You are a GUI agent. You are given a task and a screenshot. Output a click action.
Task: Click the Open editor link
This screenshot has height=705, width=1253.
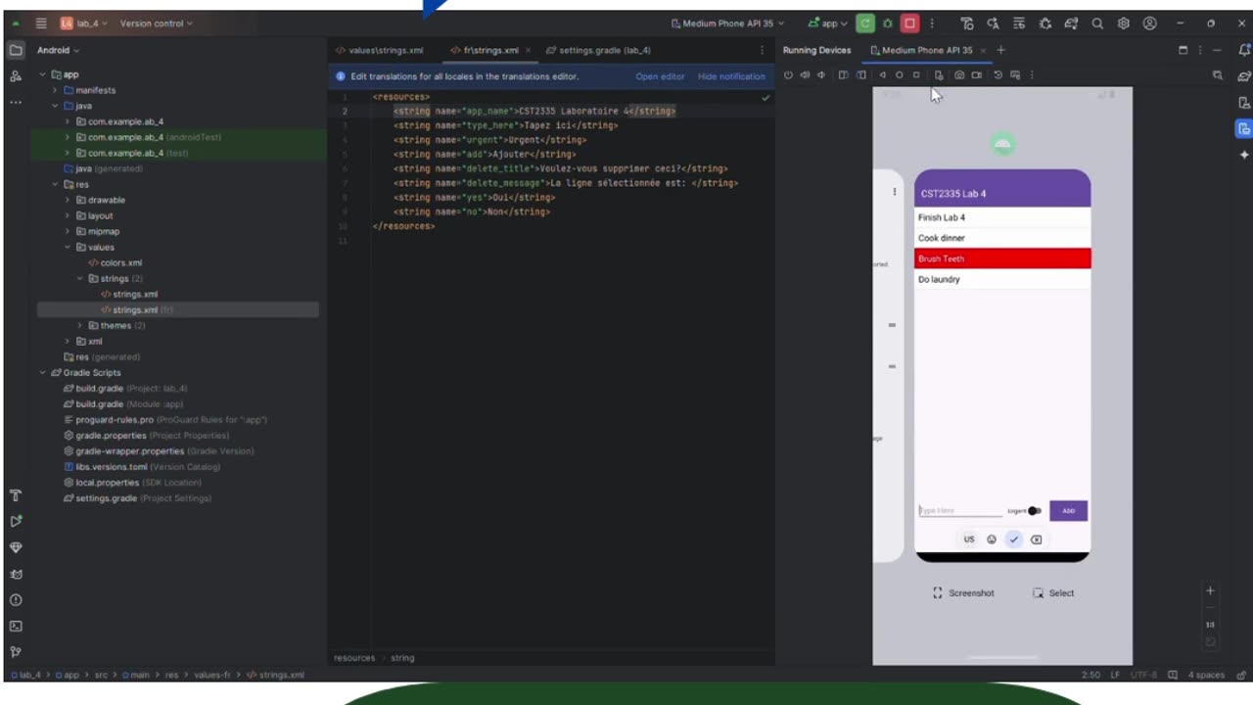point(660,76)
